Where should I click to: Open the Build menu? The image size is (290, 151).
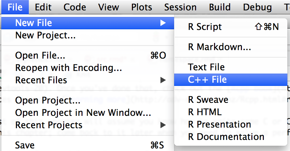pyautogui.click(x=220, y=7)
